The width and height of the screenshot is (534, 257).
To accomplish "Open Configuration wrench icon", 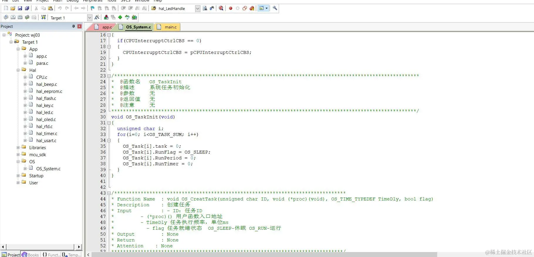I will (x=275, y=8).
